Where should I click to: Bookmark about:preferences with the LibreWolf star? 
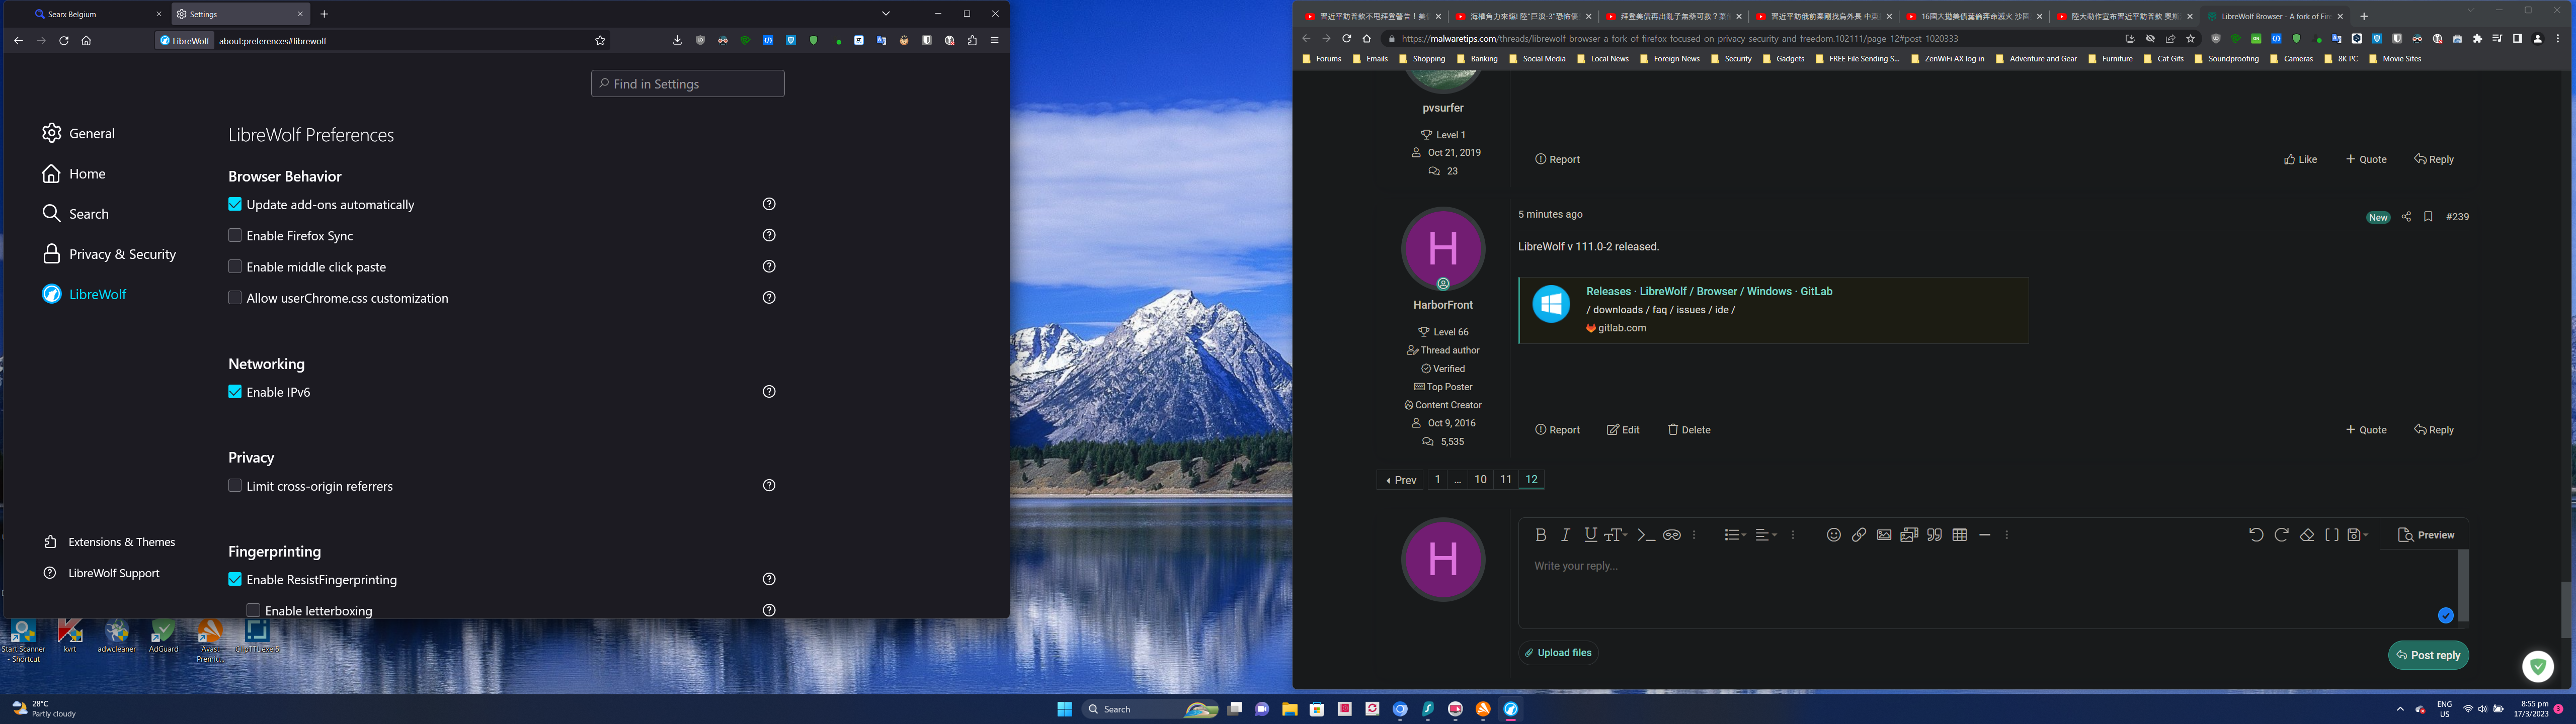[600, 41]
